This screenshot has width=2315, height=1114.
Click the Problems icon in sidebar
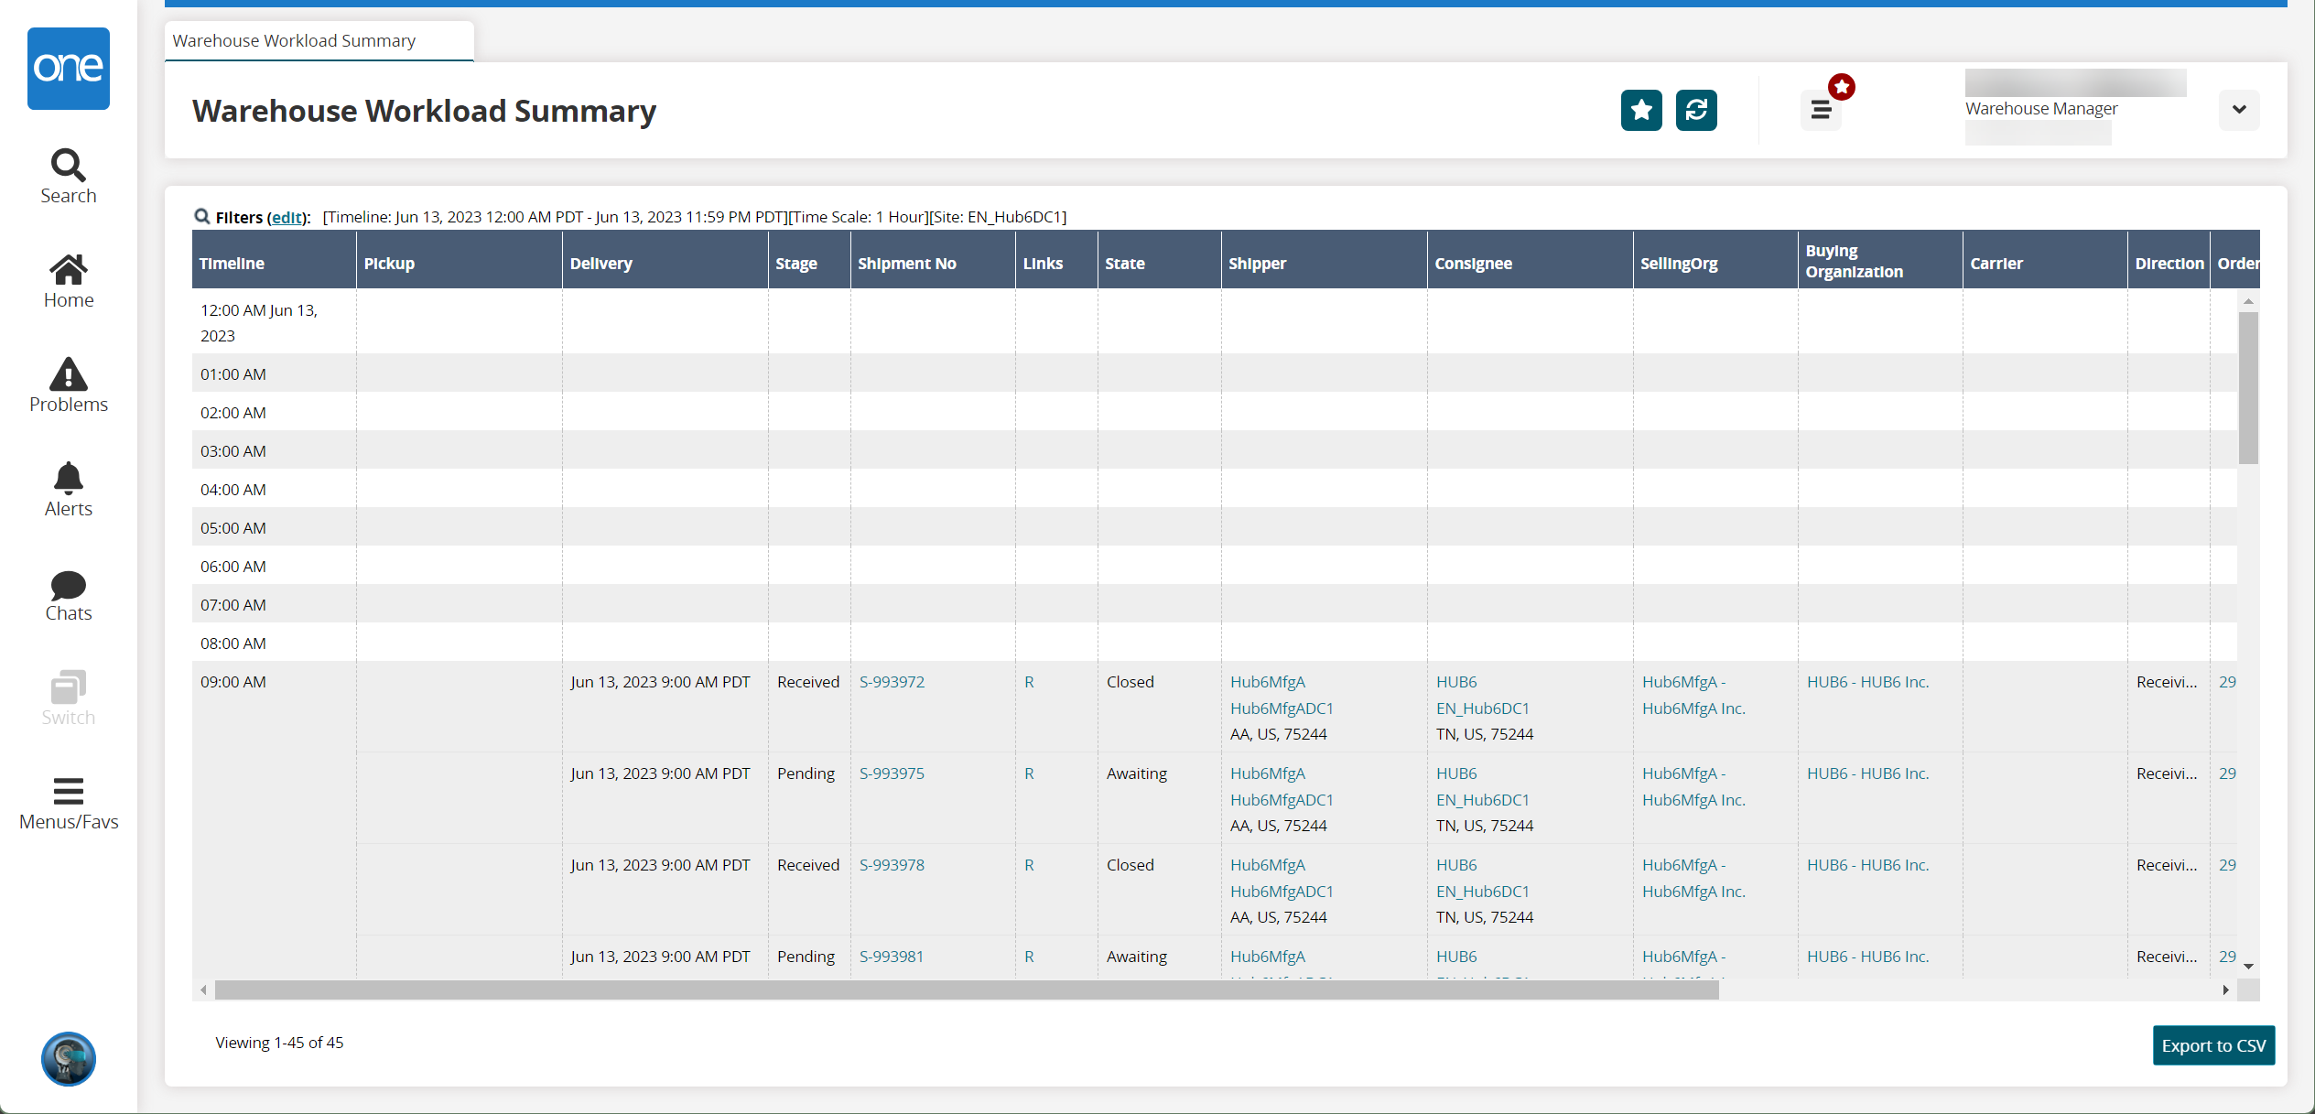[x=67, y=384]
